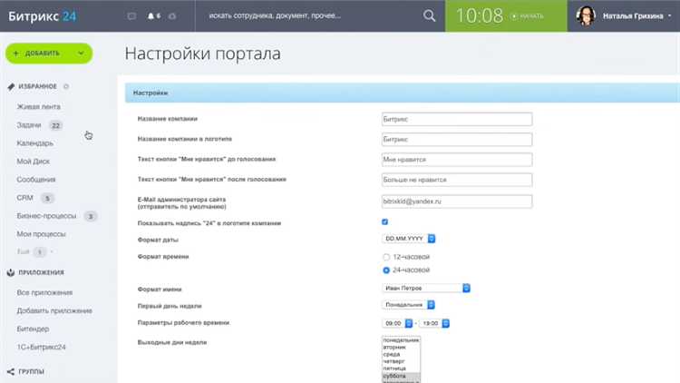Screen dimensions: 680x383
Task: Open Бизнес-процессы in sidebar
Action: [x=46, y=216]
